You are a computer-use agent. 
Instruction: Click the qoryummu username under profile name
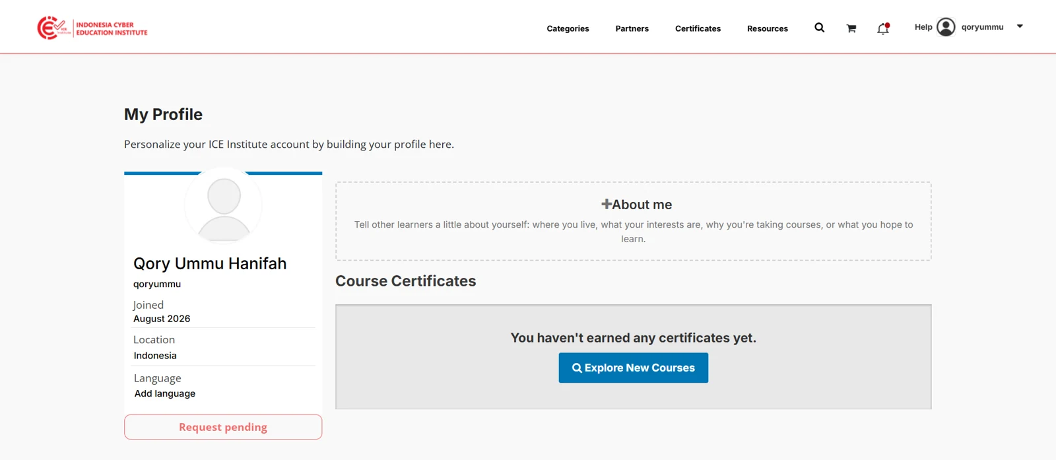157,284
